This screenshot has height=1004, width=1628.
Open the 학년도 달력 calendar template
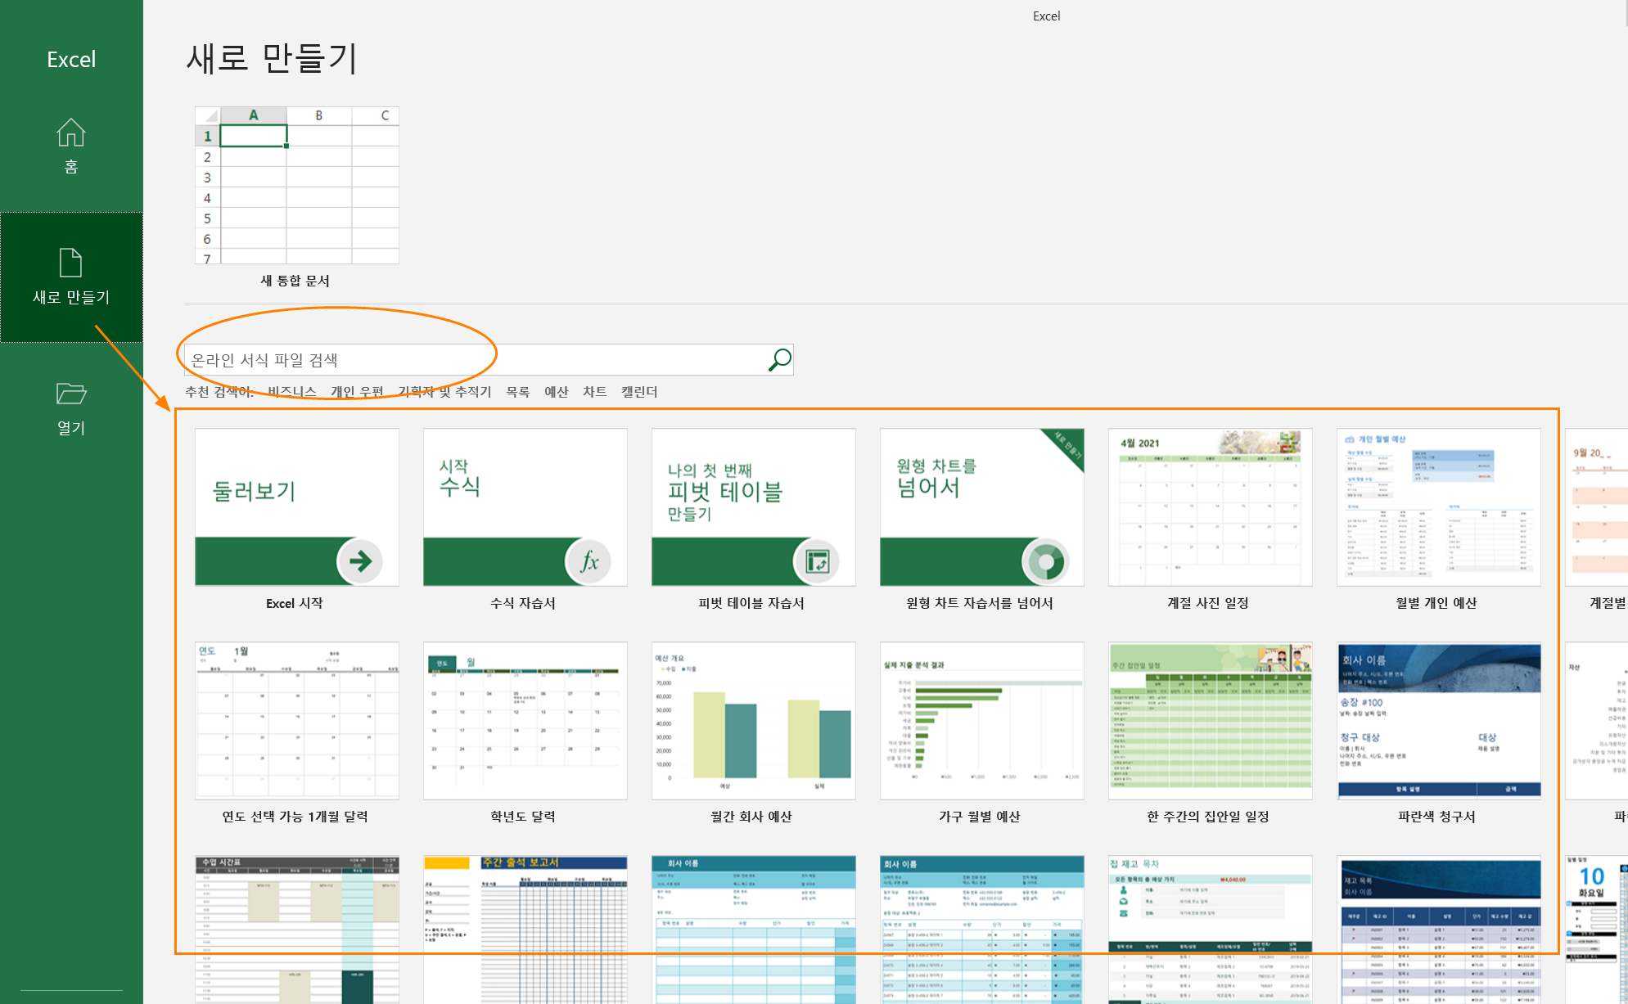pos(525,721)
